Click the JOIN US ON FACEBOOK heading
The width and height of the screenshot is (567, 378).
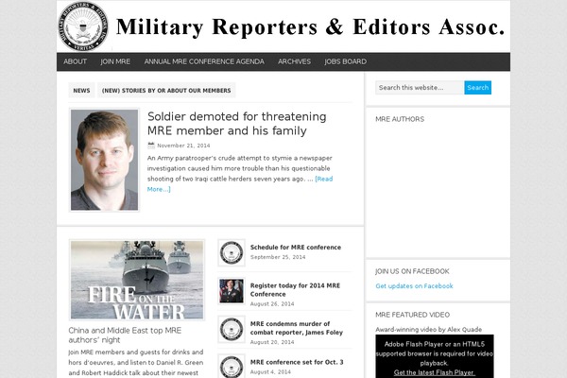(412, 271)
